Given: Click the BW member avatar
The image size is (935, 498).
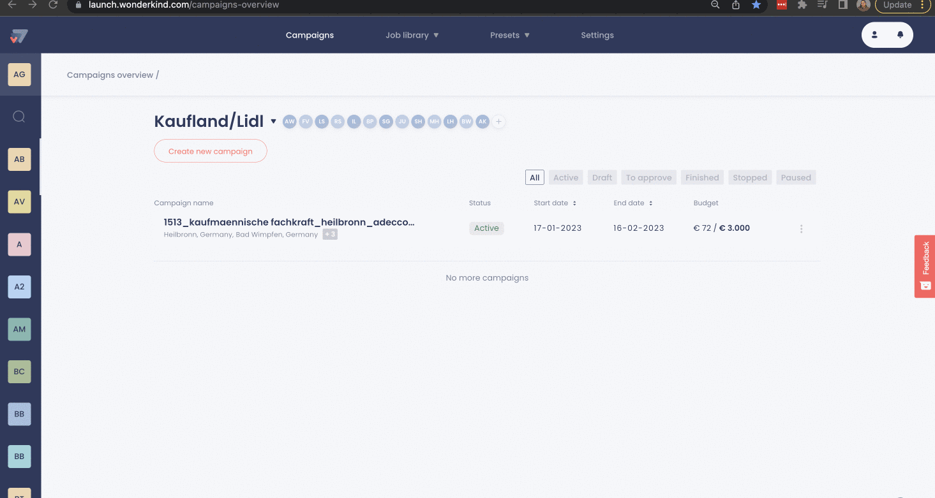Looking at the screenshot, I should [x=467, y=121].
